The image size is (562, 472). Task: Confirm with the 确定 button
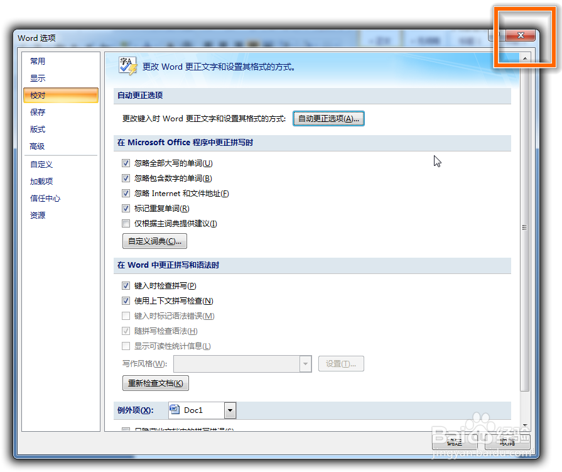[455, 442]
